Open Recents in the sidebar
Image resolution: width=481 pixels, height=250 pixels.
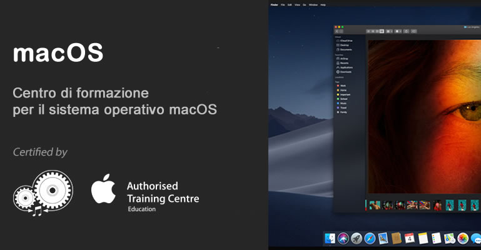coord(342,63)
